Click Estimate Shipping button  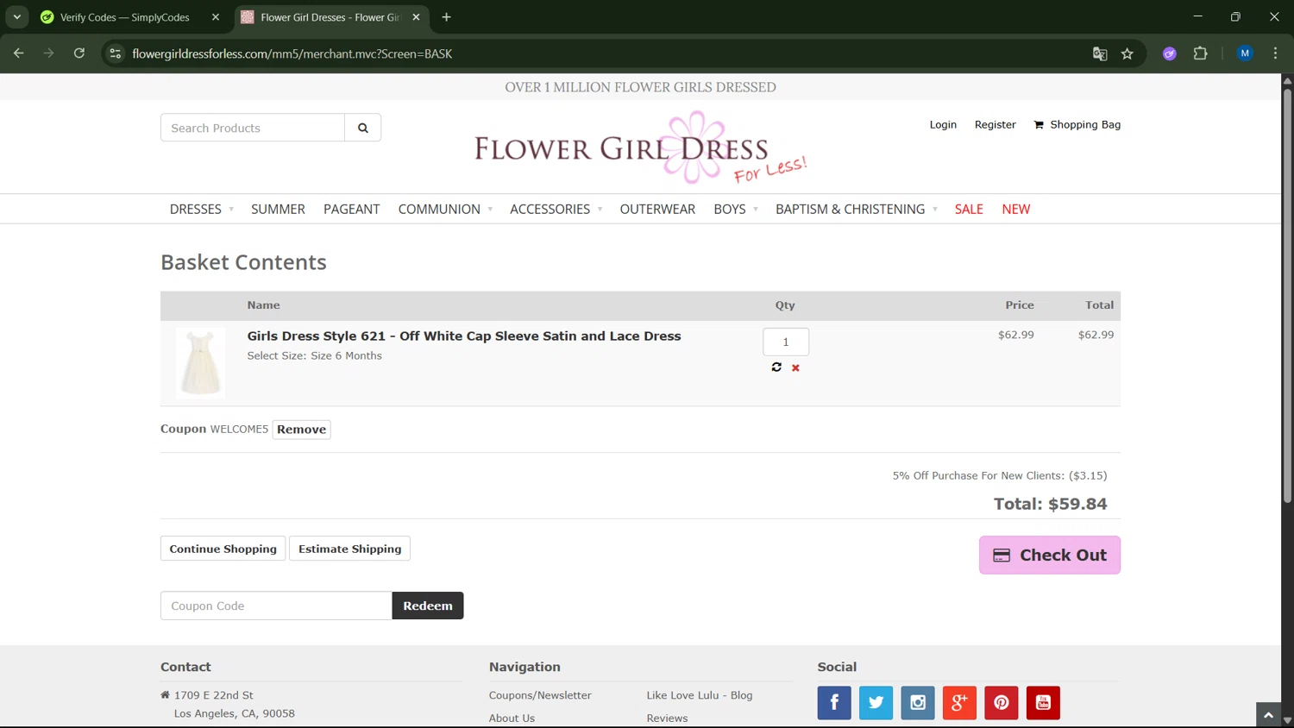(x=349, y=549)
